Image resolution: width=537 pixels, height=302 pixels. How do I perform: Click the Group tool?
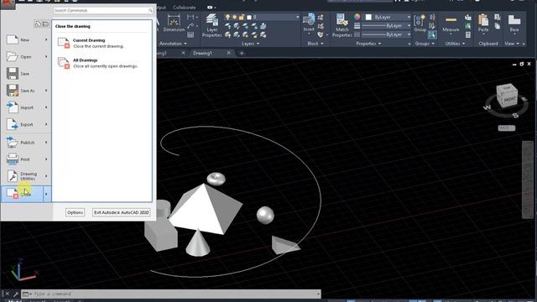click(x=420, y=23)
